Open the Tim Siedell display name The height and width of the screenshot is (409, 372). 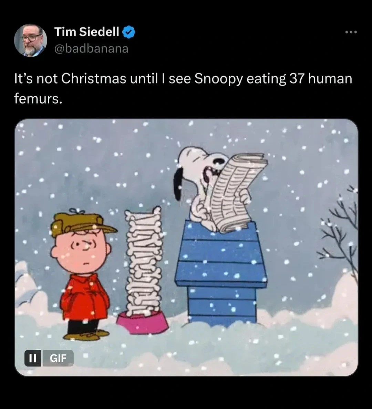(x=87, y=32)
